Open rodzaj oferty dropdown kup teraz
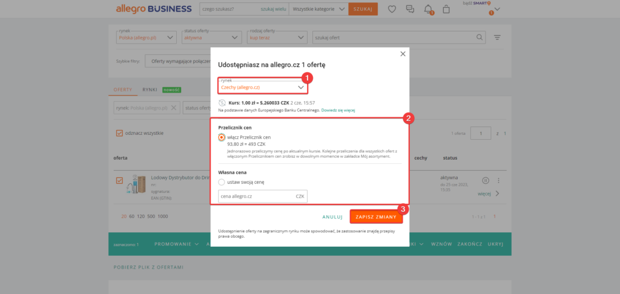Image resolution: width=620 pixels, height=294 pixels. 278,38
